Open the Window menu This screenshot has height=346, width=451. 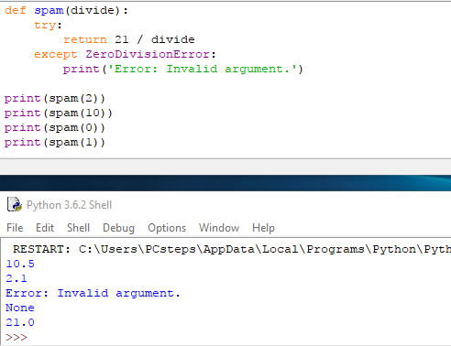pyautogui.click(x=219, y=228)
